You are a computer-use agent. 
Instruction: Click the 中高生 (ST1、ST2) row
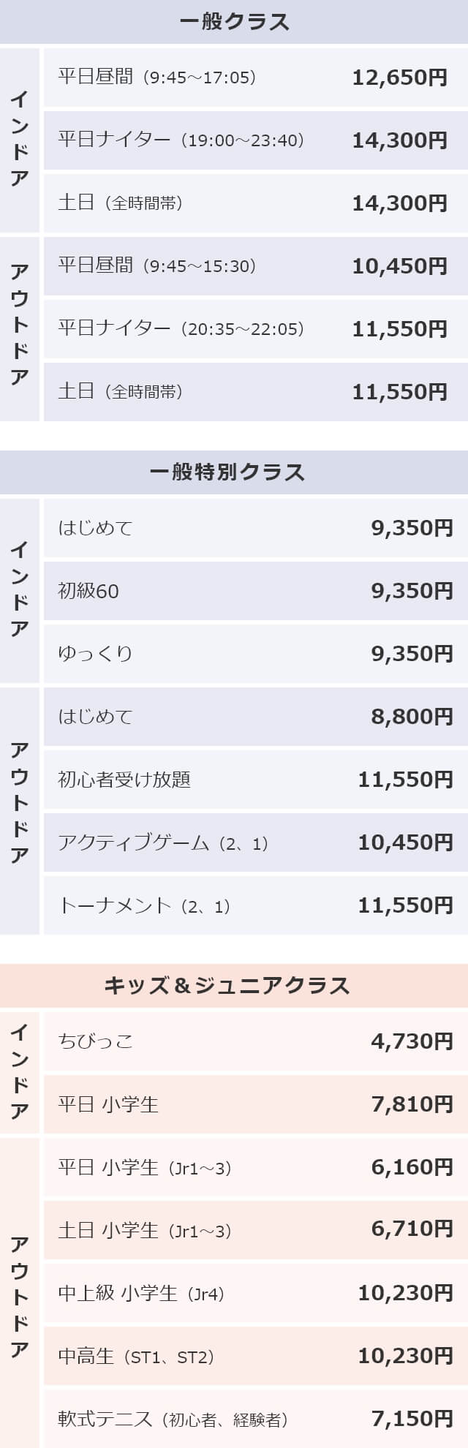pos(256,1355)
